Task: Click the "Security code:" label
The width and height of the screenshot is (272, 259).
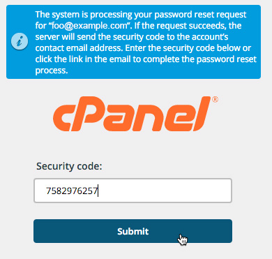Action: coord(69,166)
